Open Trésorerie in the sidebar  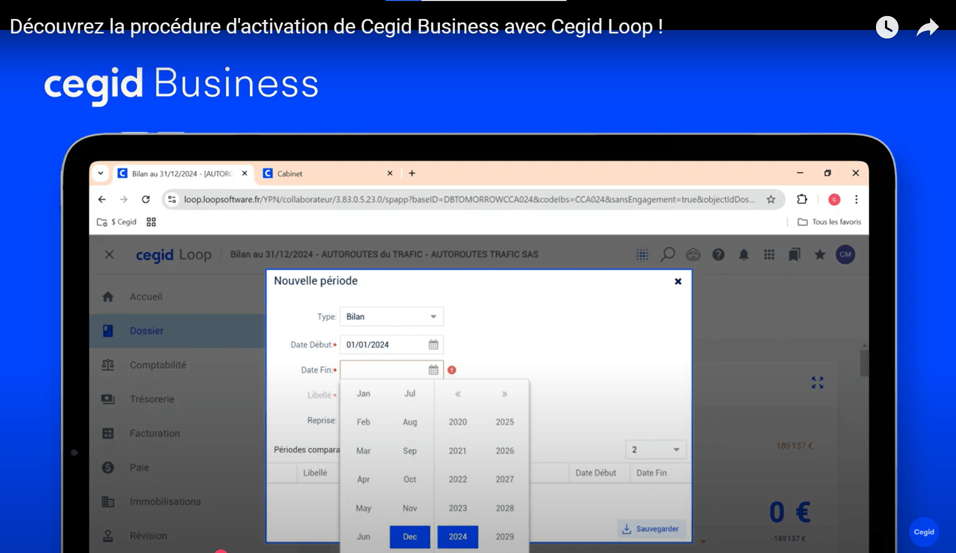pyautogui.click(x=177, y=399)
